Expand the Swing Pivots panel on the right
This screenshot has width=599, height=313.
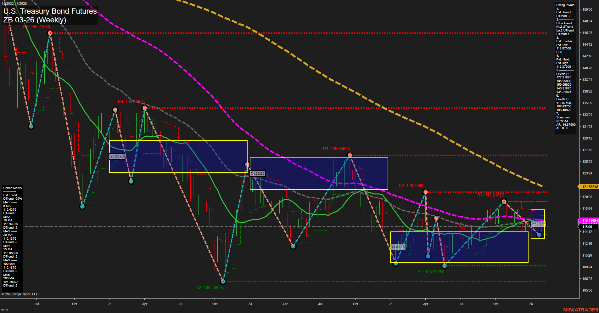pyautogui.click(x=565, y=5)
